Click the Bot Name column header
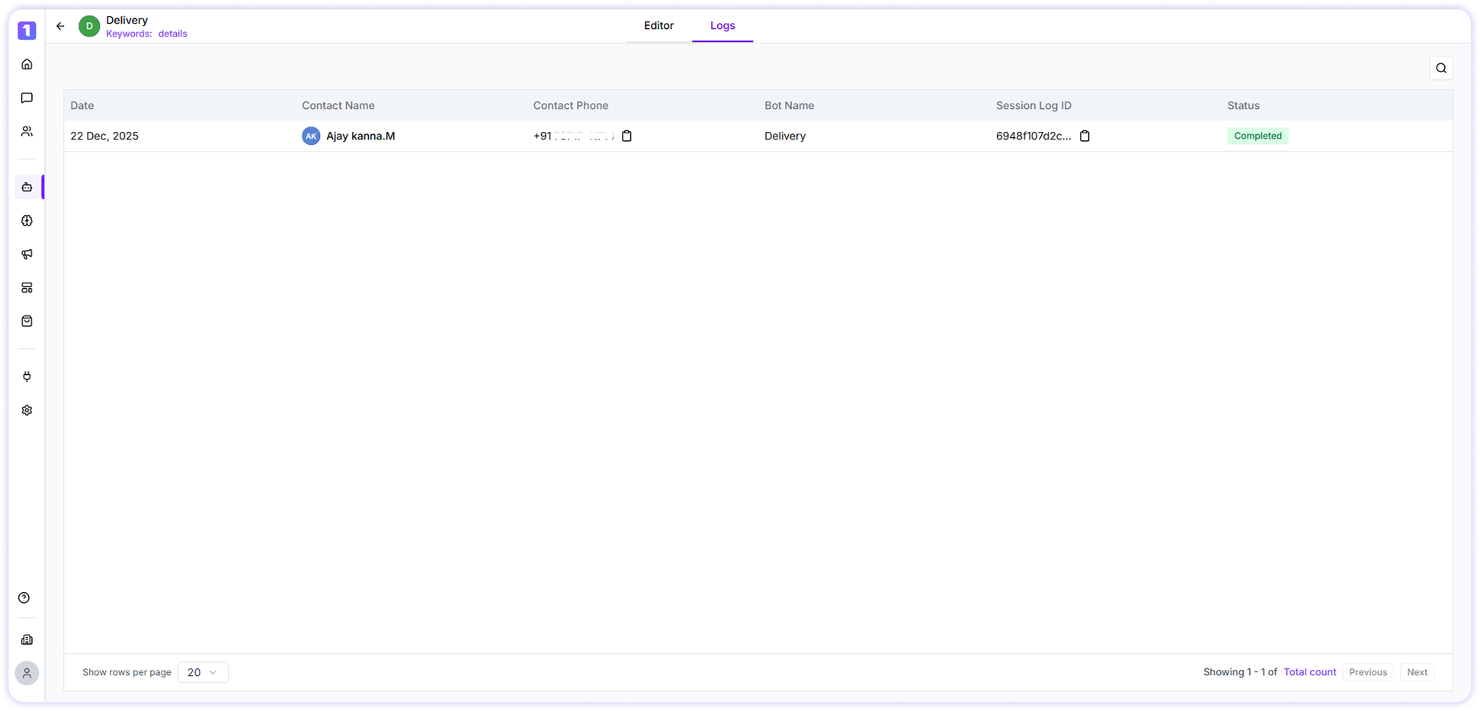Viewport: 1480px width, 711px height. (790, 106)
